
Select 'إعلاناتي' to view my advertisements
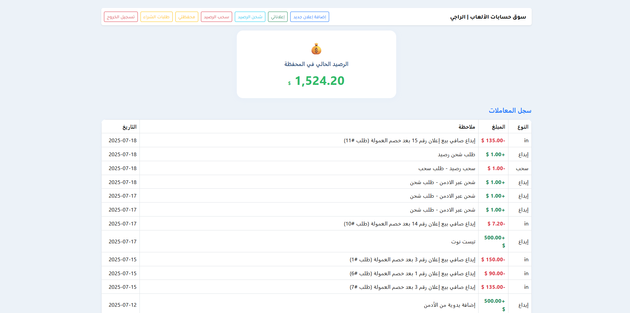pos(278,17)
